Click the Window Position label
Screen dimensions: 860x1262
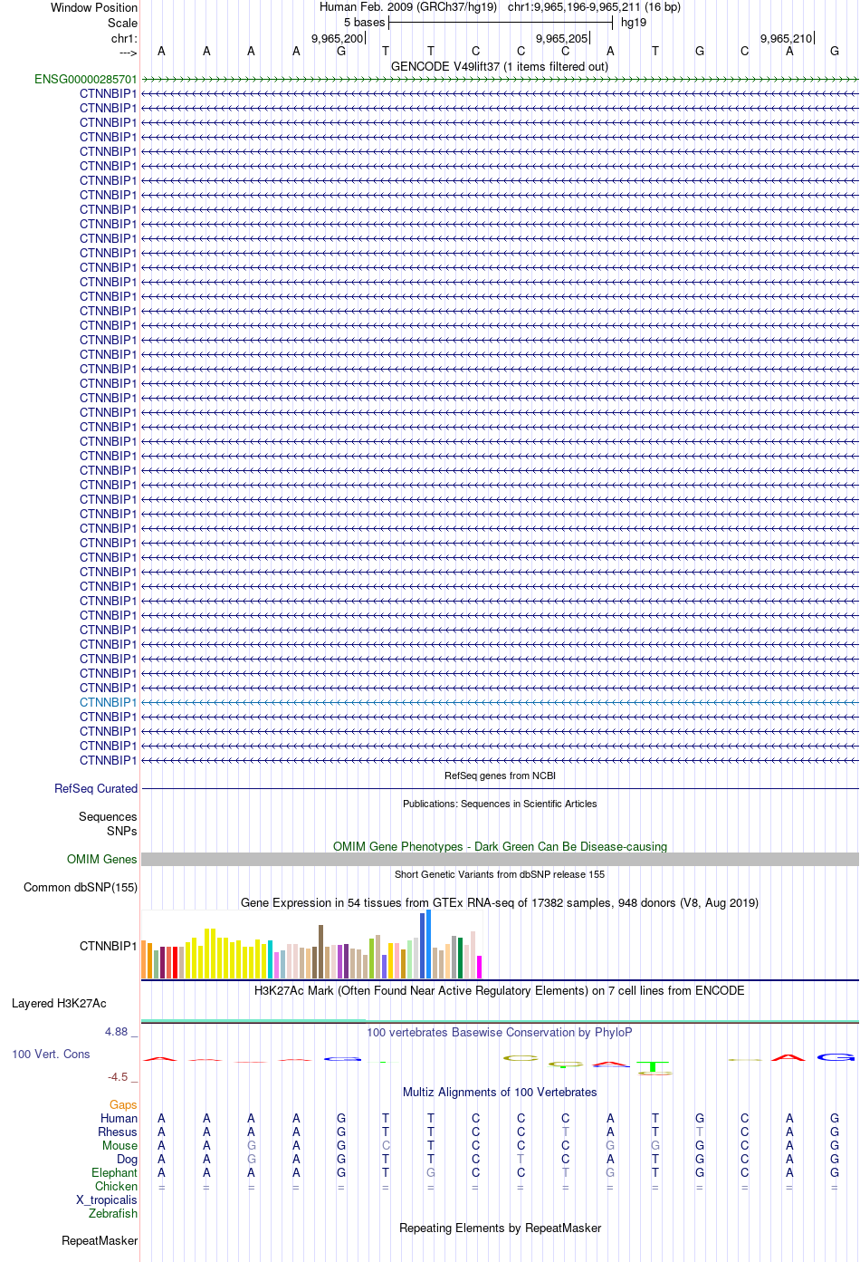(94, 8)
